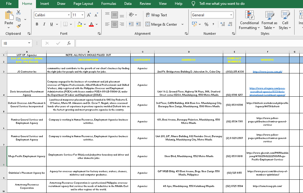Decrease font size with small A
This screenshot has height=193, width=303.
tap(96, 15)
